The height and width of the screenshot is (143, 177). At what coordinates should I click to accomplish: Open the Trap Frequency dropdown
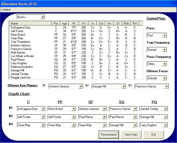(x=157, y=50)
